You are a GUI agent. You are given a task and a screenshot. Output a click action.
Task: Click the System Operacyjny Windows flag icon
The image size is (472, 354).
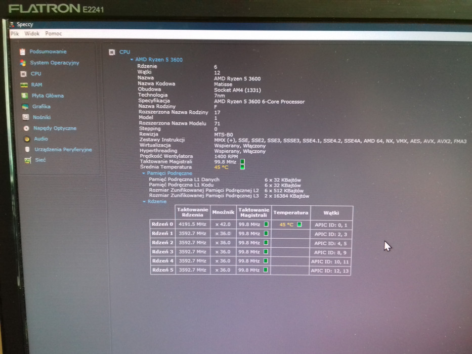tap(23, 63)
